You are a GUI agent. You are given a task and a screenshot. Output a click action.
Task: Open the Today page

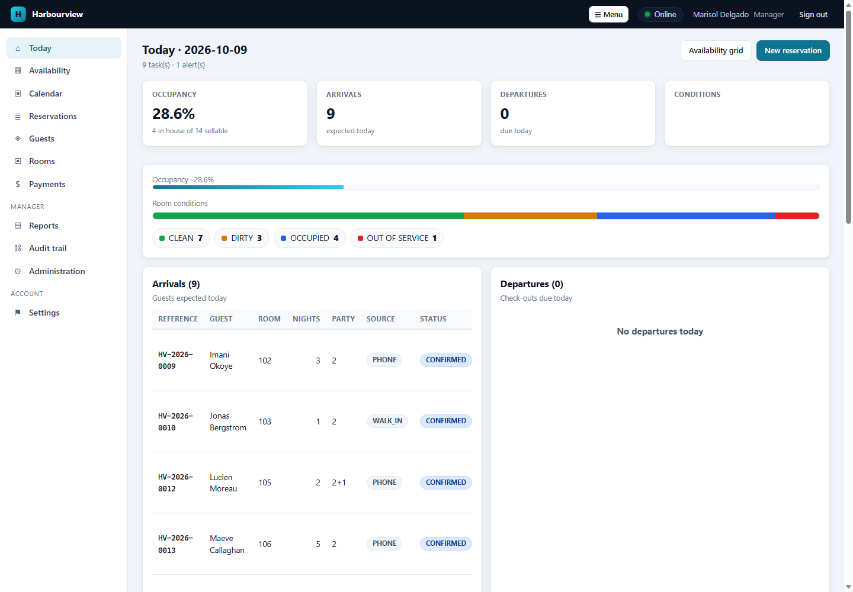click(63, 48)
